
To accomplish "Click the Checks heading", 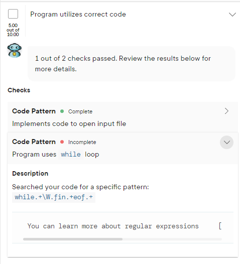I will (19, 90).
